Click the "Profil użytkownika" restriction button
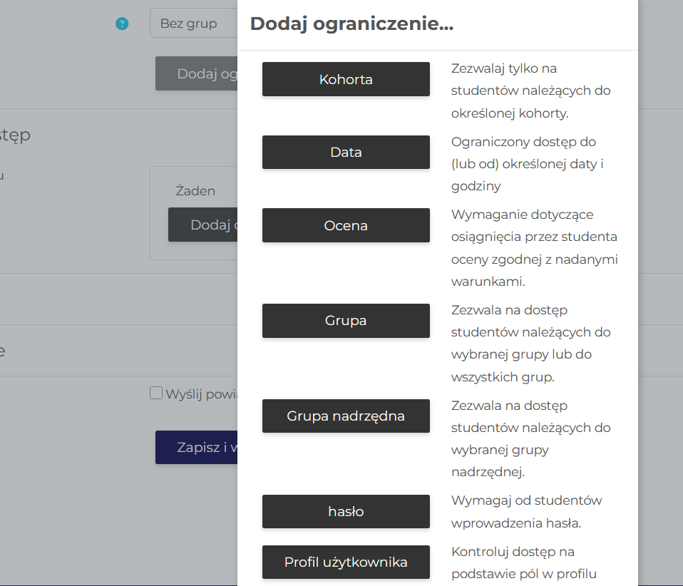Screen dimensions: 683x586 (346, 562)
